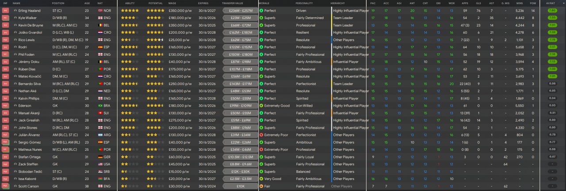Sort by the GLS column header

tap(479, 3)
